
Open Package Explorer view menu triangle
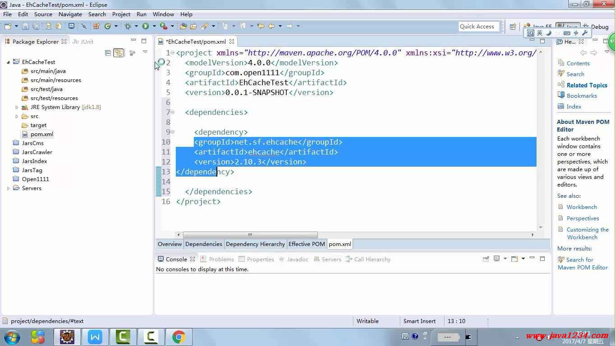(145, 52)
